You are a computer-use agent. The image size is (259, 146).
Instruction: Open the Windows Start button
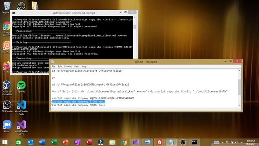point(5,142)
